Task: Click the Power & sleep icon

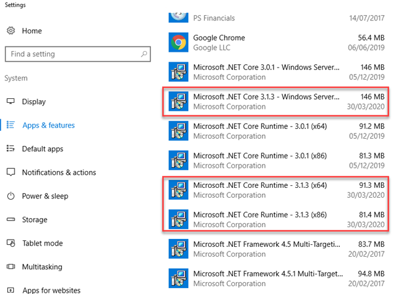Action: [11, 196]
